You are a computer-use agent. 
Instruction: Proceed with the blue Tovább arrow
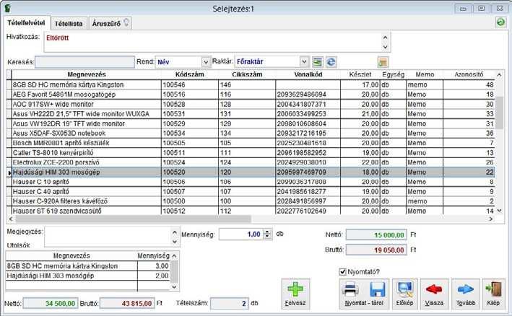pos(465,294)
